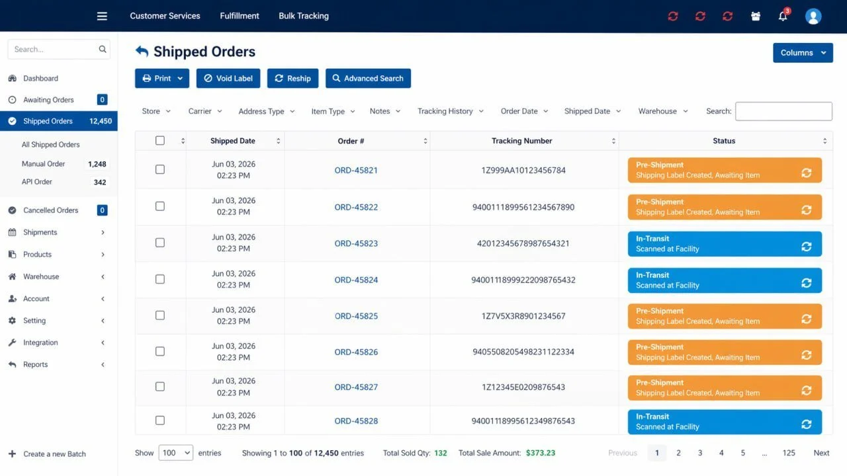The image size is (847, 476).
Task: Refresh tracking status for ORD-45825
Action: pyautogui.click(x=806, y=319)
